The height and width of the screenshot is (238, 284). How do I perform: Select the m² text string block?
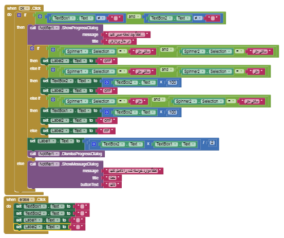[x=107, y=131]
